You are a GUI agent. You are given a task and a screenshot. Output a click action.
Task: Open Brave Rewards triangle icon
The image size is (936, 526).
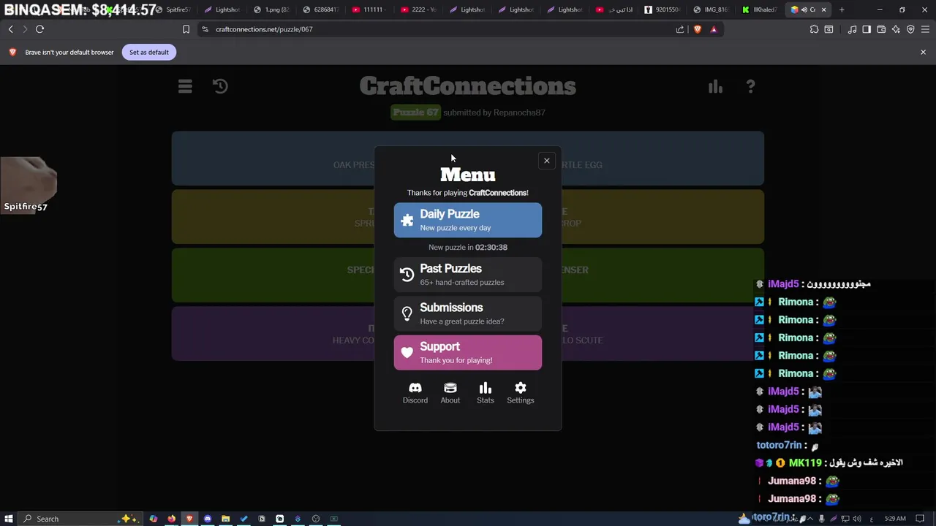(714, 29)
